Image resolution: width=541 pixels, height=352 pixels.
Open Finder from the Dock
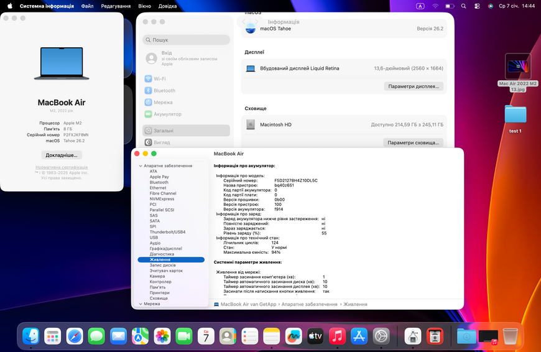point(30,336)
